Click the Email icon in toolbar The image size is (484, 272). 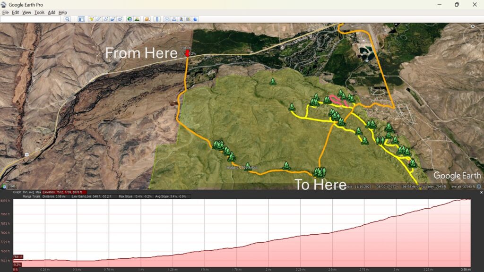point(167,19)
